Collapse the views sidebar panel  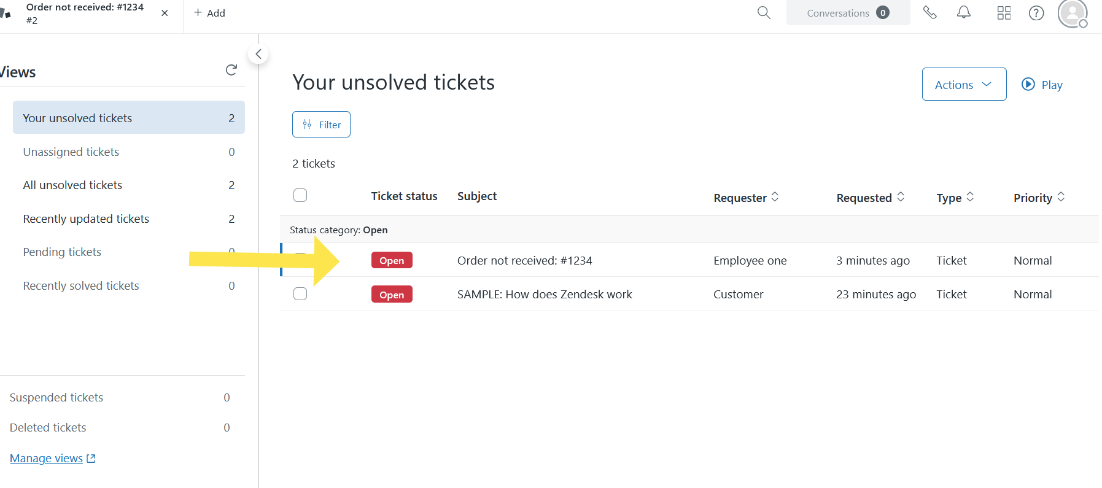click(258, 54)
